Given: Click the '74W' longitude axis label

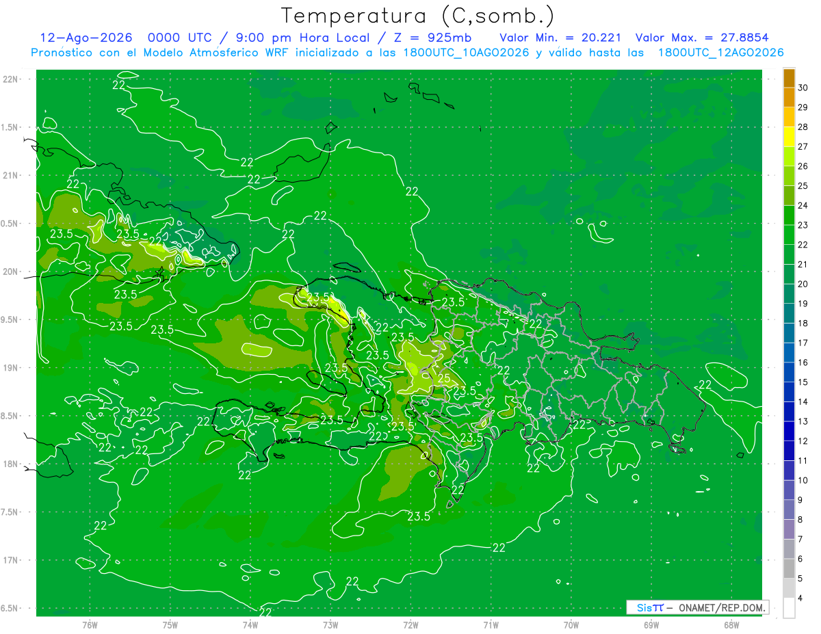Looking at the screenshot, I should [x=250, y=624].
